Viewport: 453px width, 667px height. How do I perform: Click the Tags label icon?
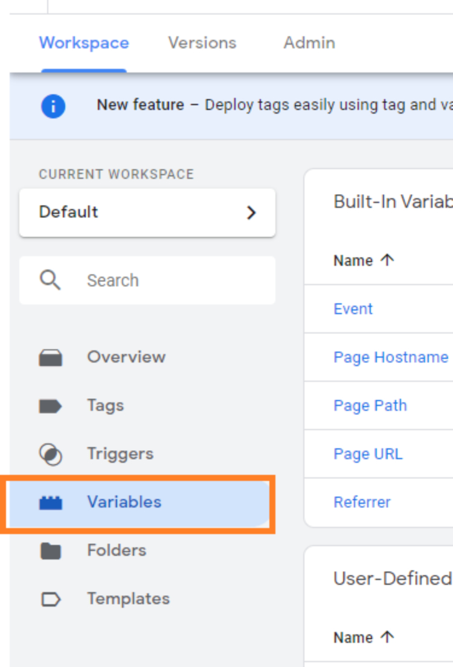[51, 406]
